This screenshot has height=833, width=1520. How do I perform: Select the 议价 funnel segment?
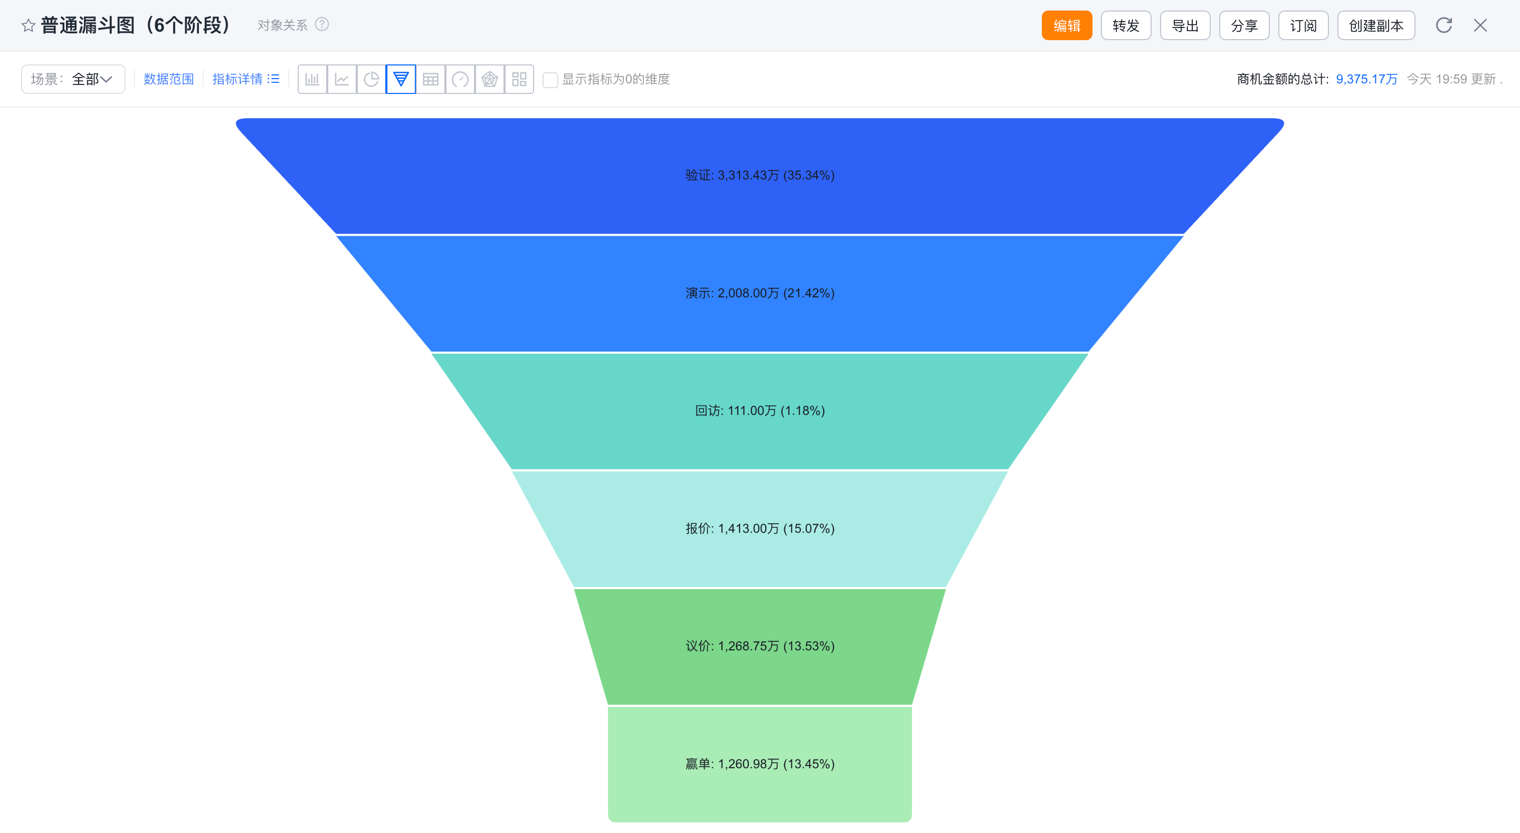pos(760,647)
